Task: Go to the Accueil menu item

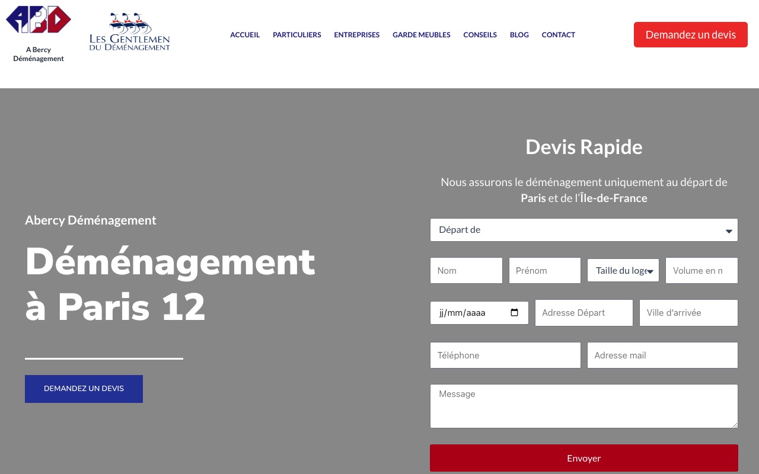Action: [x=245, y=35]
